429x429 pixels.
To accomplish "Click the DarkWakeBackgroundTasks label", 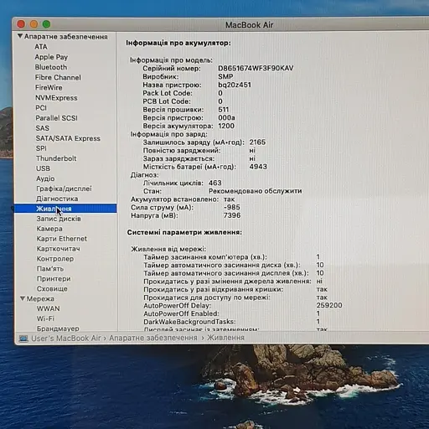I will (x=189, y=322).
